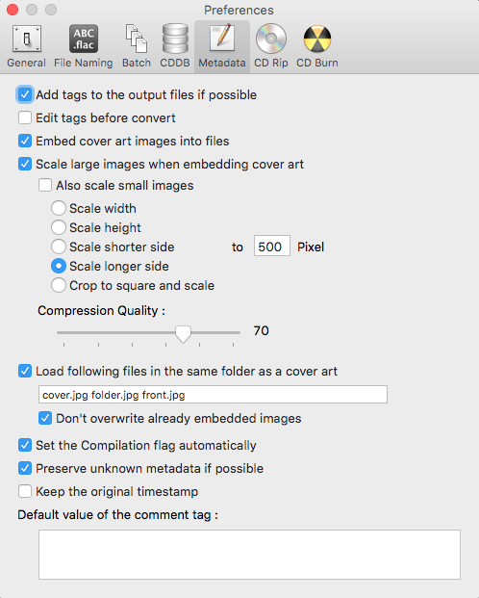Uncheck Don't overwrite already embedded images
The height and width of the screenshot is (598, 479).
45,418
